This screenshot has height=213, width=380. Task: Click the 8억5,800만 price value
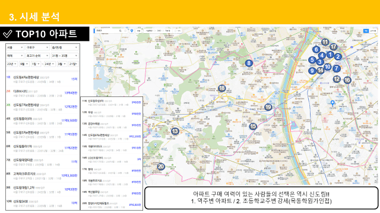pos(135,205)
